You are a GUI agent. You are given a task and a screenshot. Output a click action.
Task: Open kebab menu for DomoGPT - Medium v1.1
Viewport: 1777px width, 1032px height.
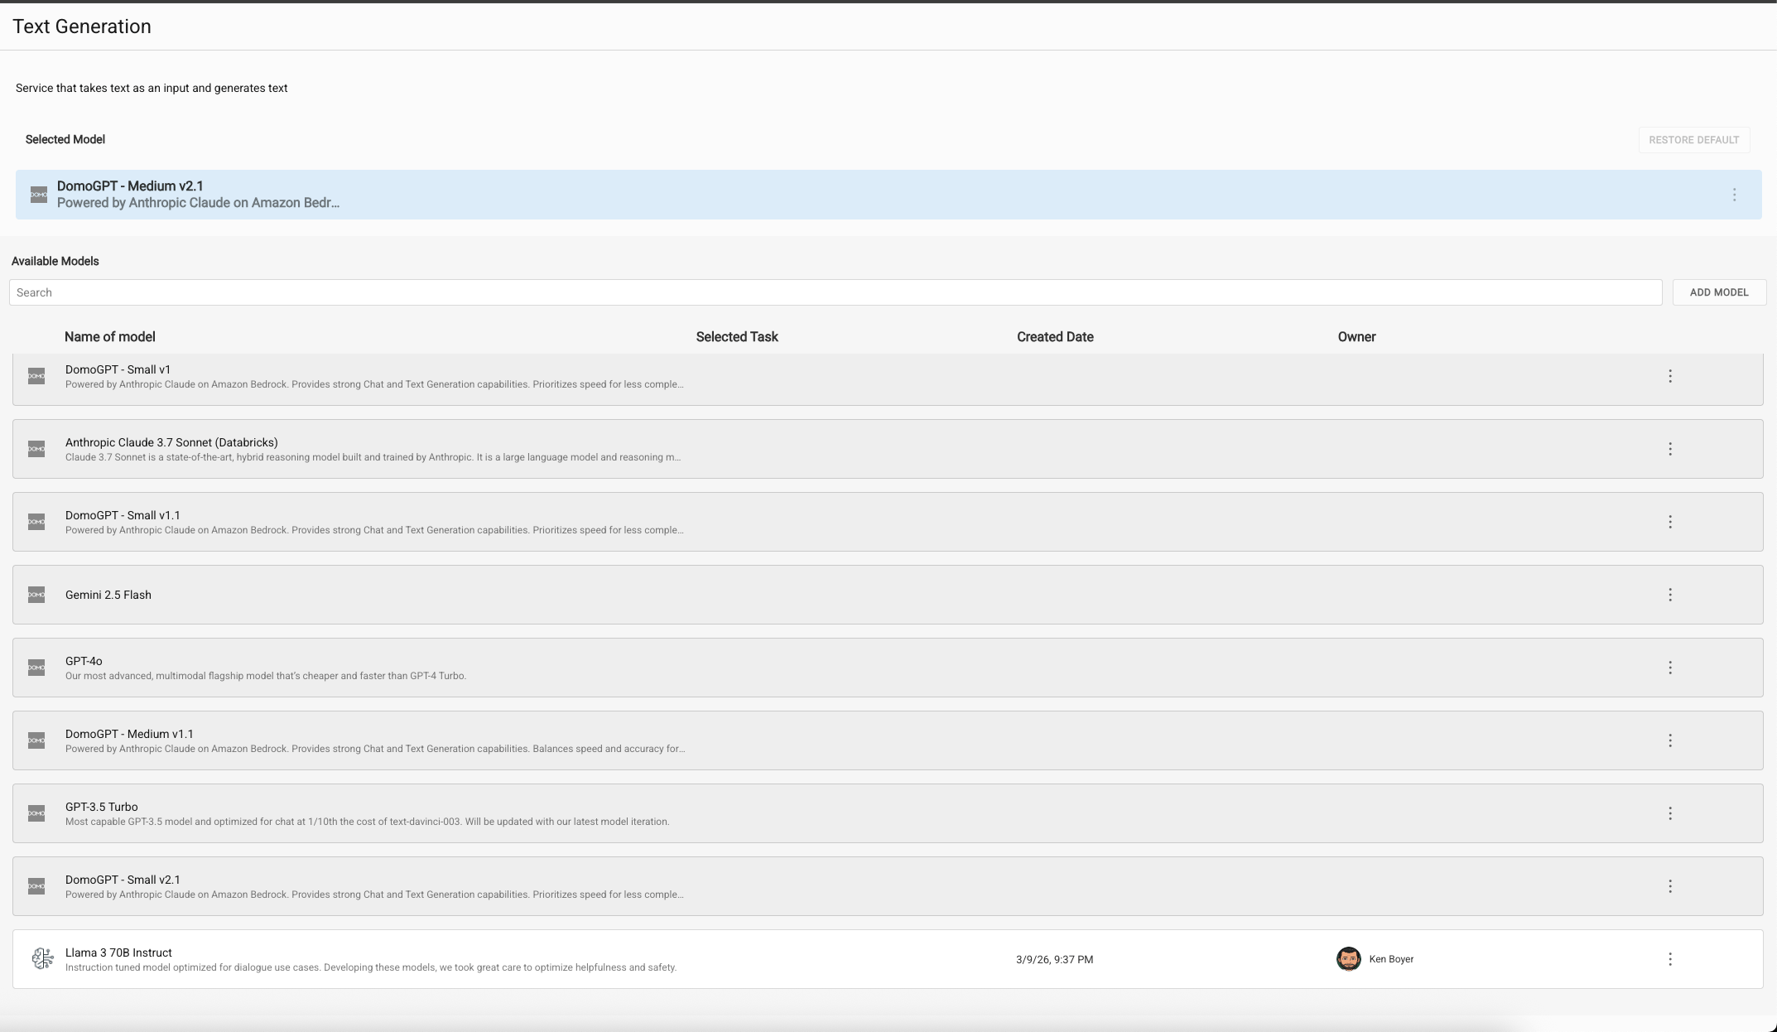[x=1670, y=740]
